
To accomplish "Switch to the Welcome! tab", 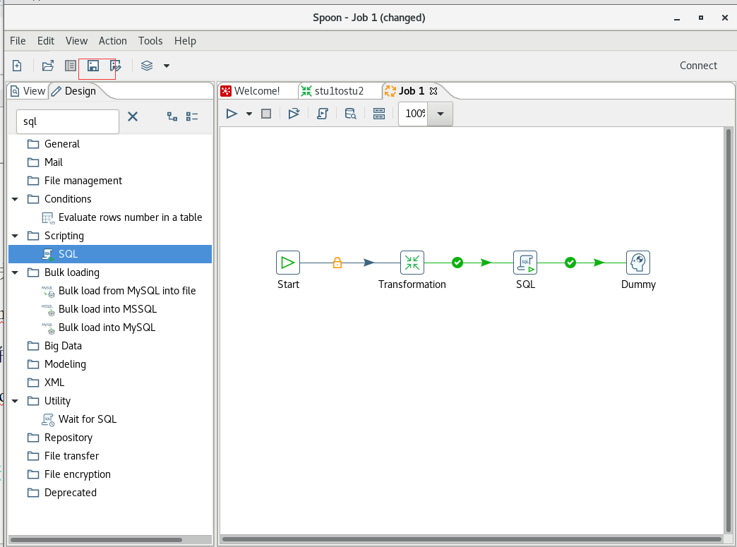I will click(257, 91).
